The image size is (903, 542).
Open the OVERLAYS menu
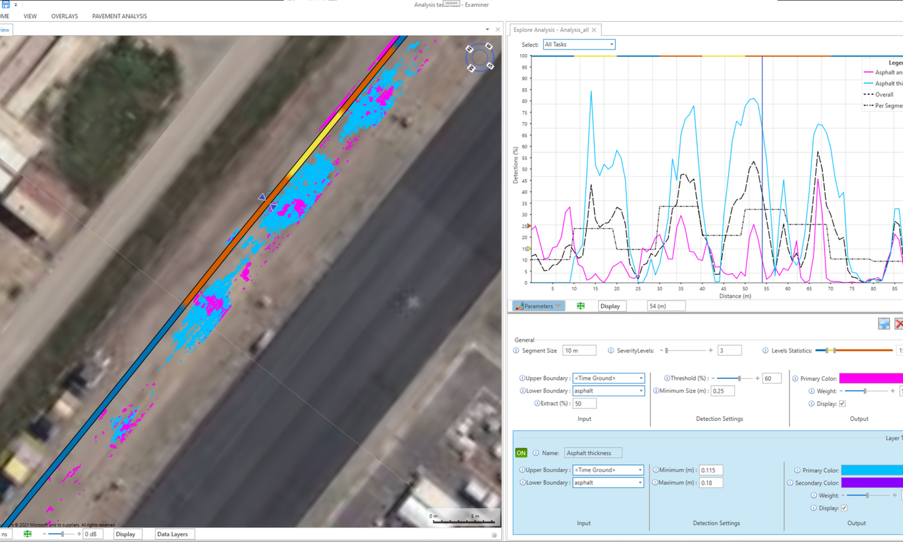point(65,16)
